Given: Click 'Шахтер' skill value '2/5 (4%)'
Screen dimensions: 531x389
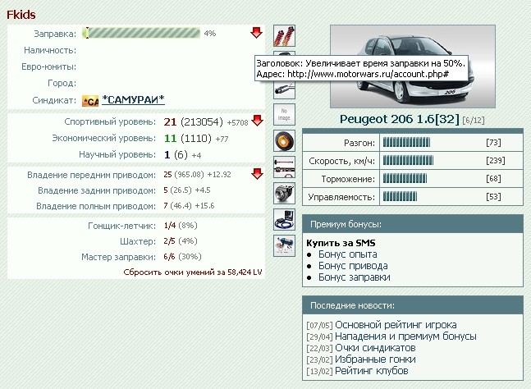Looking at the screenshot, I should (x=181, y=241).
